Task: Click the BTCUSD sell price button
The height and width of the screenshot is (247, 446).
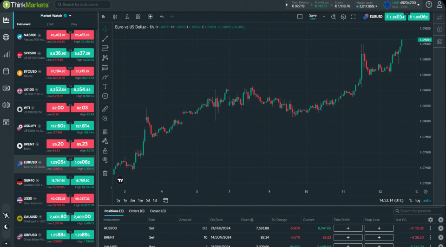Action: [x=58, y=71]
